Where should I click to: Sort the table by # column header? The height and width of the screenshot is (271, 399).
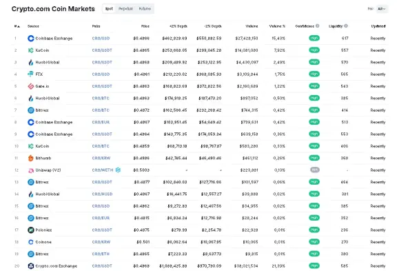pos(17,26)
